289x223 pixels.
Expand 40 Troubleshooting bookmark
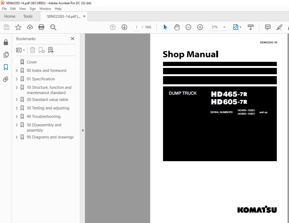17,117
